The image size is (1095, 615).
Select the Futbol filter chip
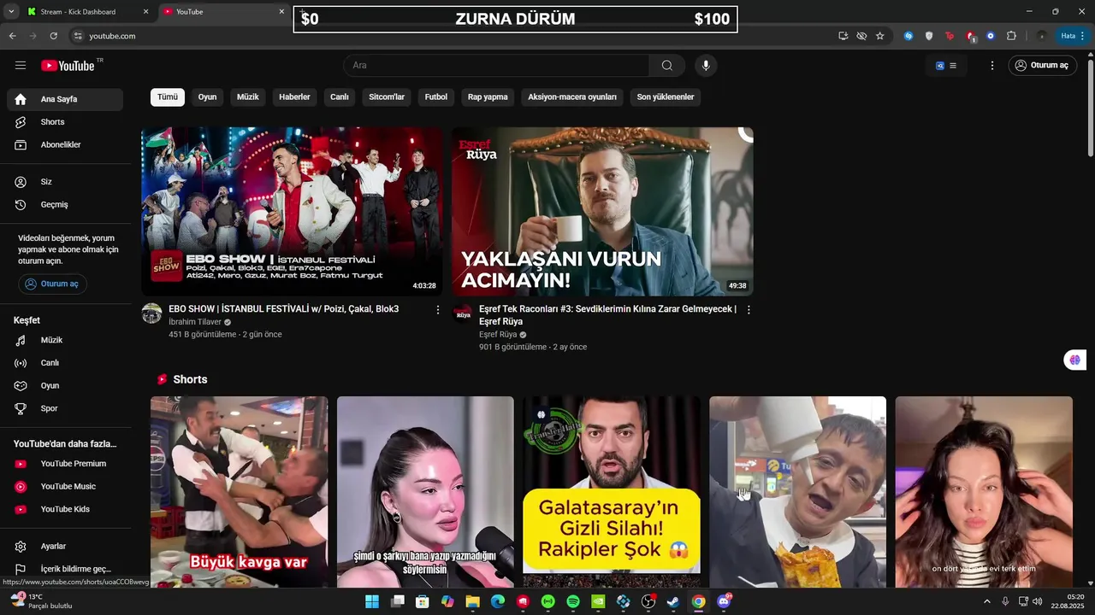coord(436,97)
